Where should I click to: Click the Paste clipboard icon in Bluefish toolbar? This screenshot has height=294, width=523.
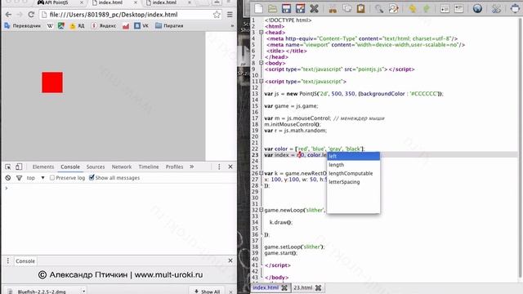360,8
